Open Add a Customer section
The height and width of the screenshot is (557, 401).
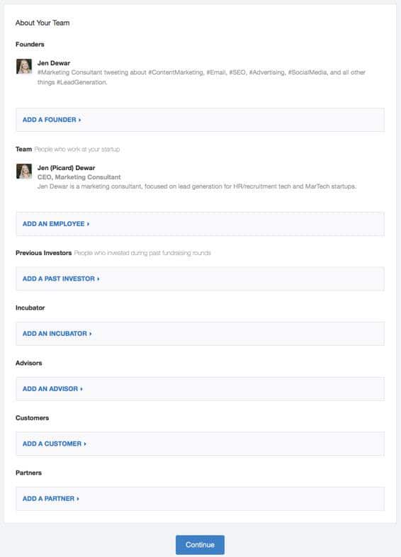(x=200, y=444)
